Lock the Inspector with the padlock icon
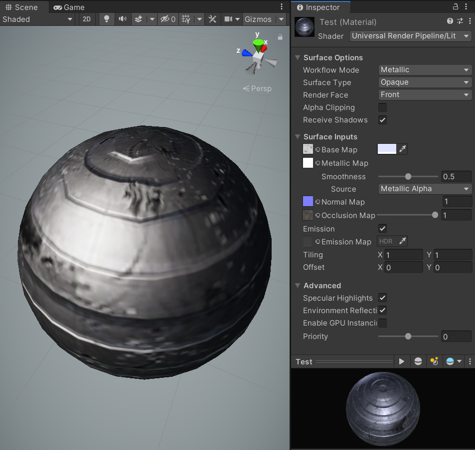The height and width of the screenshot is (450, 475). click(456, 7)
